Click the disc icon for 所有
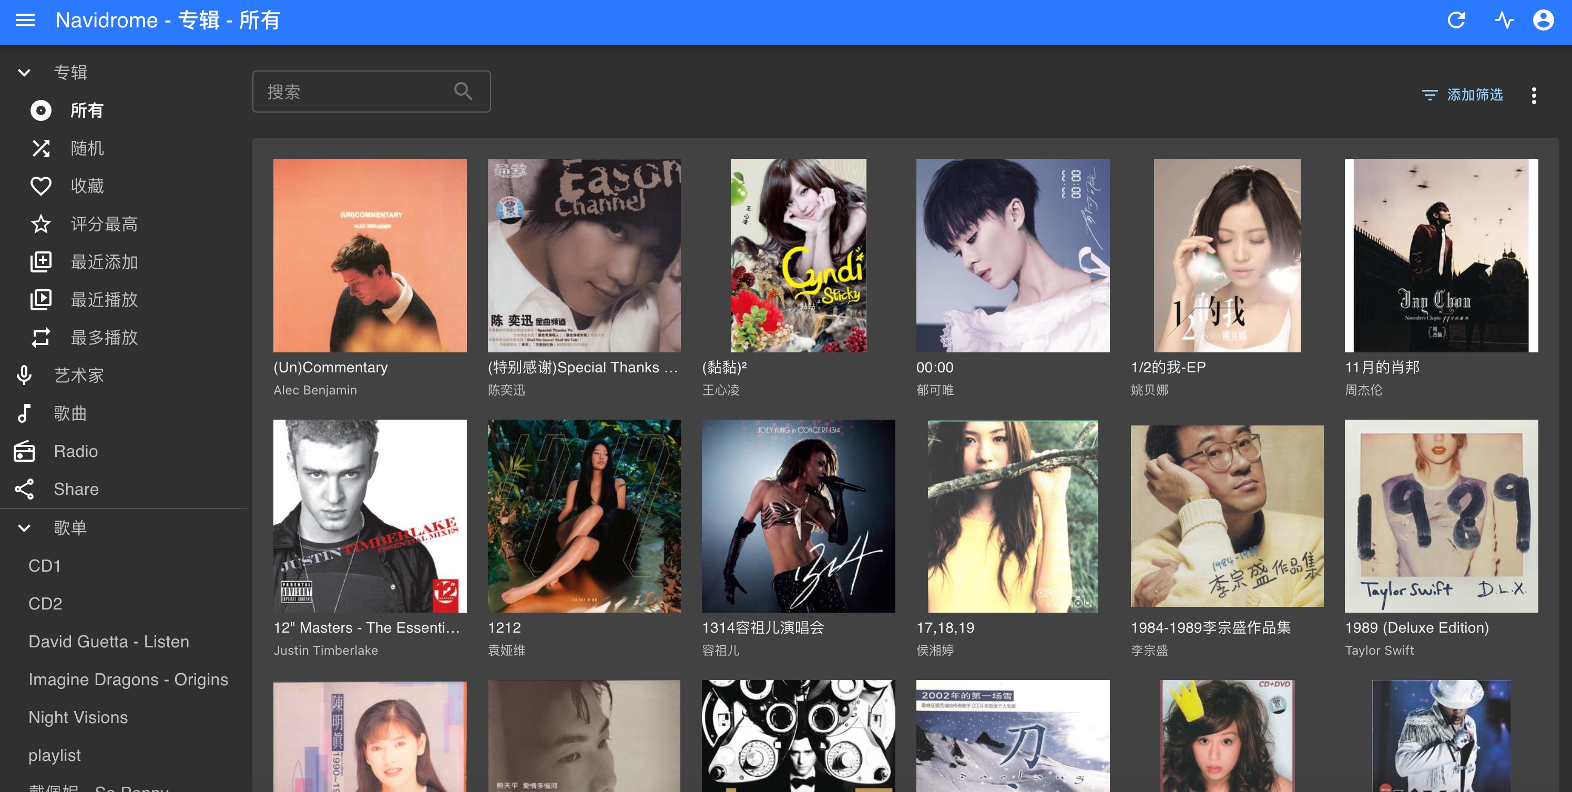This screenshot has width=1572, height=792. point(41,110)
